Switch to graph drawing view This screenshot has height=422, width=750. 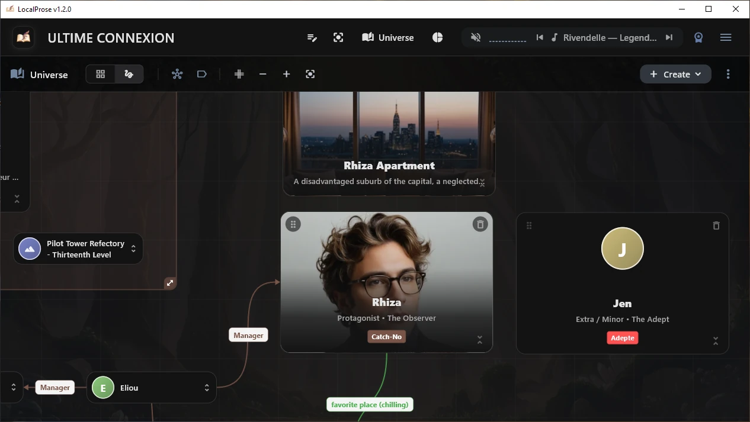tap(129, 74)
